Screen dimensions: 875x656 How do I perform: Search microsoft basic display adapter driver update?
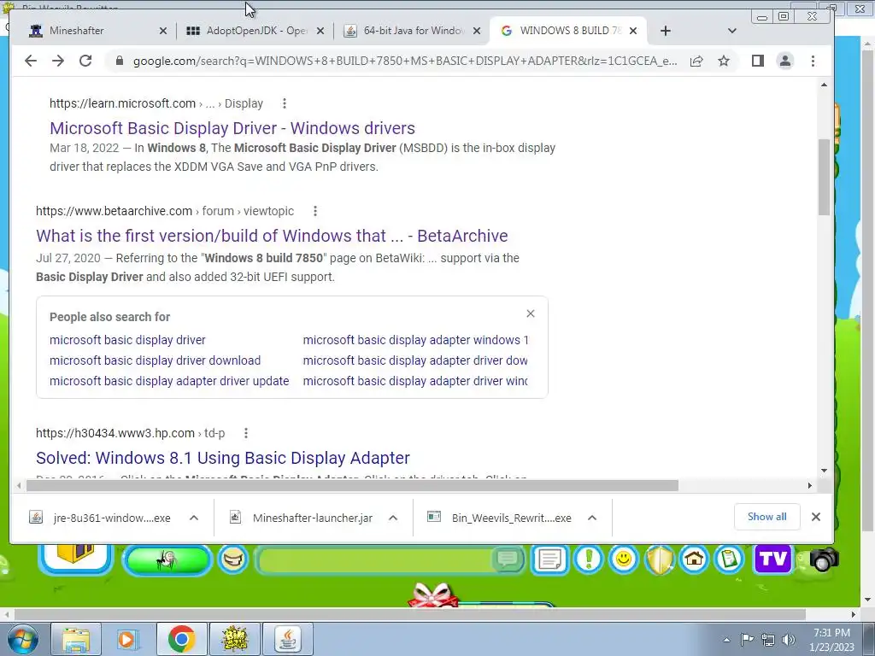pos(169,381)
